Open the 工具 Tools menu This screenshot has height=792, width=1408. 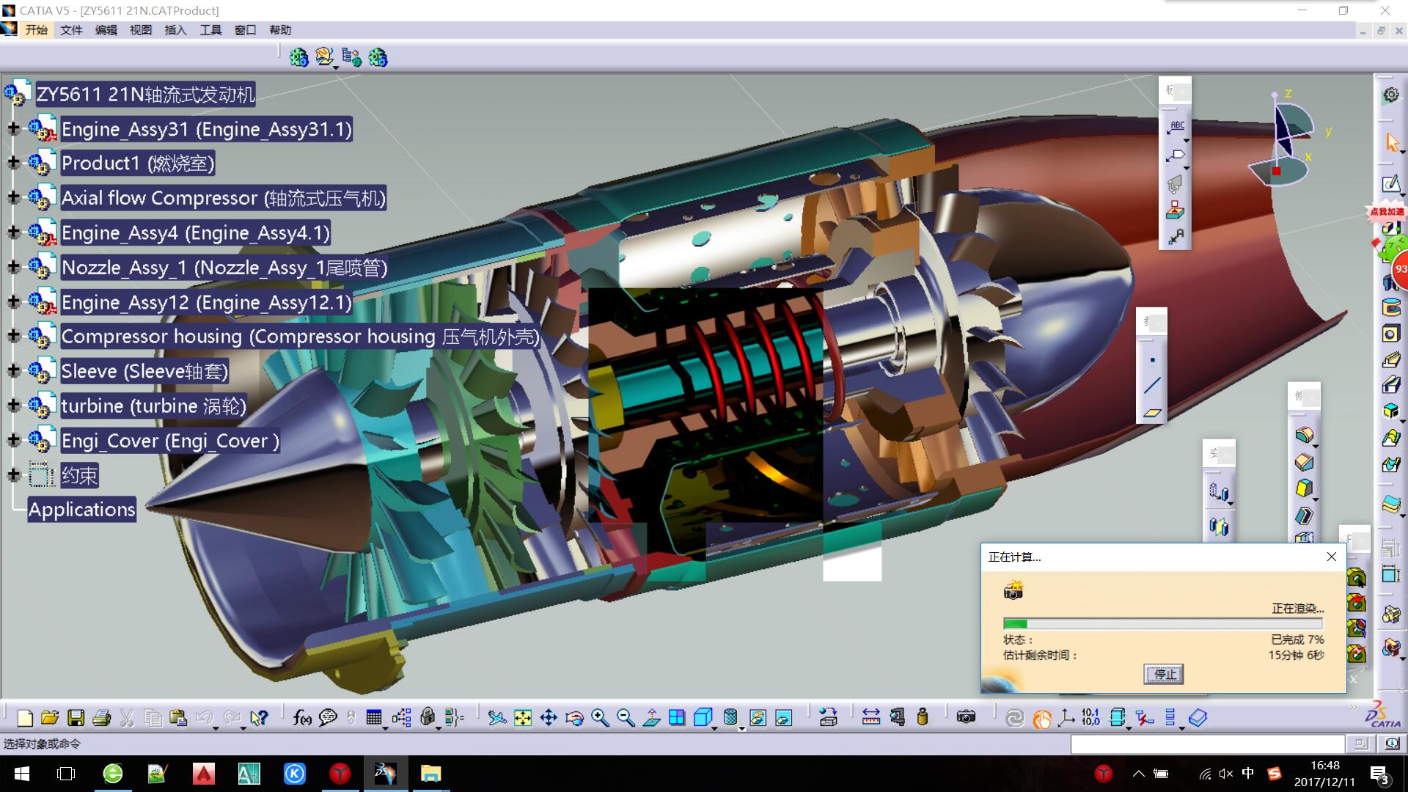(x=210, y=30)
